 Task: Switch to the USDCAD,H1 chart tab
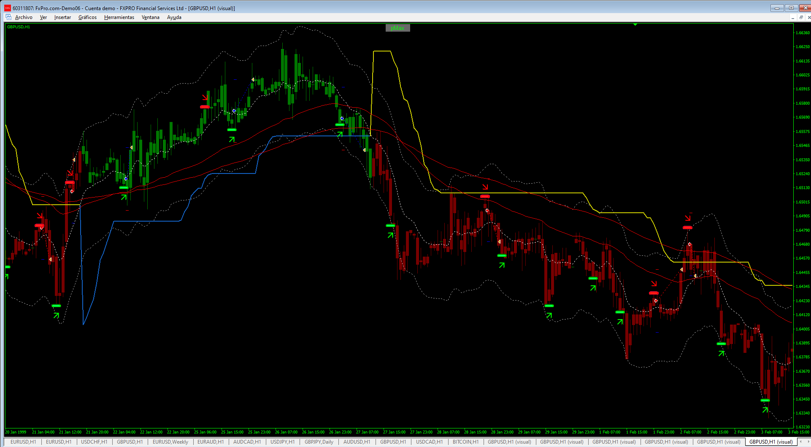pyautogui.click(x=430, y=442)
